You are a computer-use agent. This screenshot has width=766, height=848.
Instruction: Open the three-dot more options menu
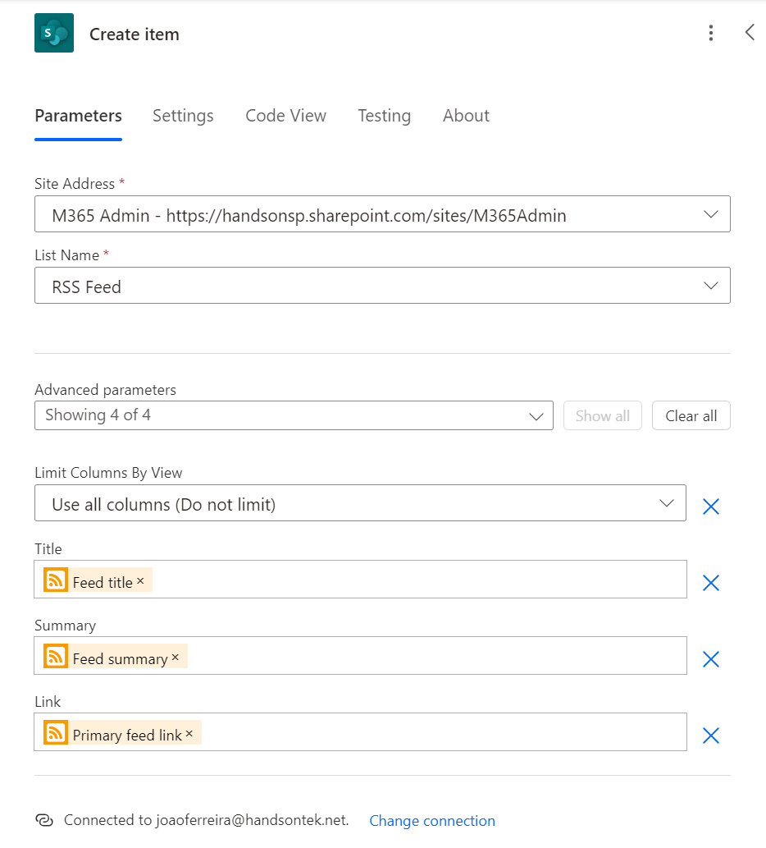[710, 33]
